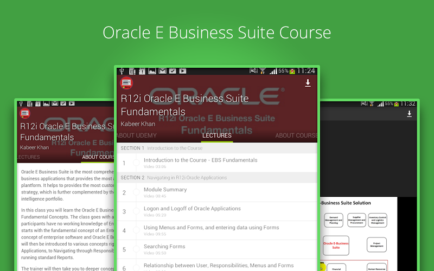Open Relationship between User, Responsibilities lecture
Image resolution: width=434 pixels, height=271 pixels.
click(x=216, y=265)
